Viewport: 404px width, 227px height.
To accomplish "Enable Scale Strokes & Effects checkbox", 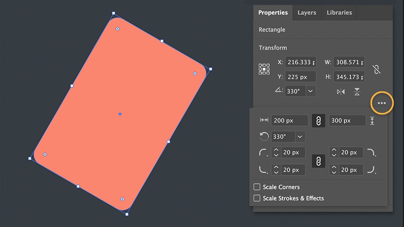I will click(x=257, y=198).
